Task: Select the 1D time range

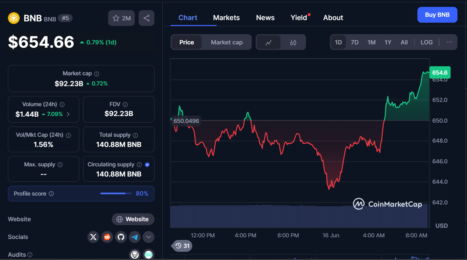Action: coord(339,42)
